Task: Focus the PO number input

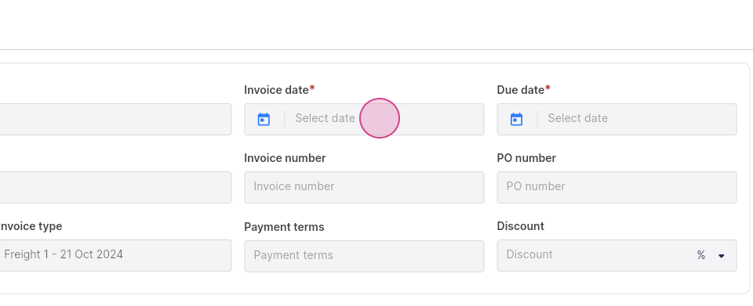Action: pyautogui.click(x=617, y=187)
